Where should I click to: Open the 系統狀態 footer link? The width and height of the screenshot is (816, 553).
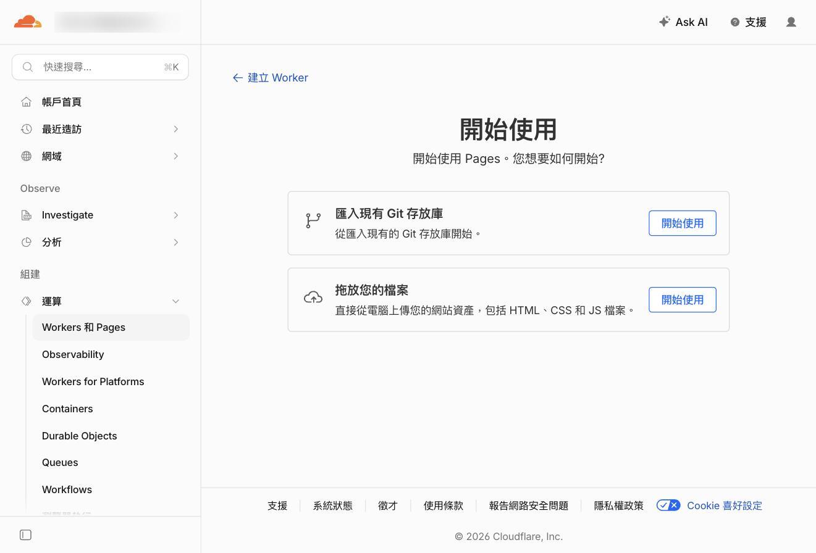[x=333, y=505]
